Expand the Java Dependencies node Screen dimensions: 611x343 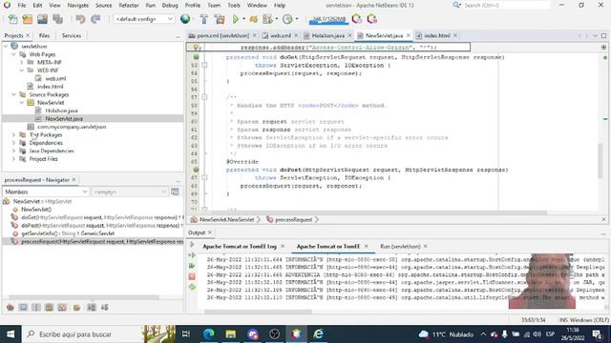coord(13,151)
